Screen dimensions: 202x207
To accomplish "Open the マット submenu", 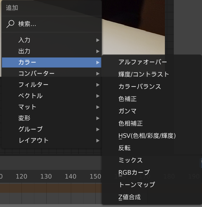I will pyautogui.click(x=52, y=107).
